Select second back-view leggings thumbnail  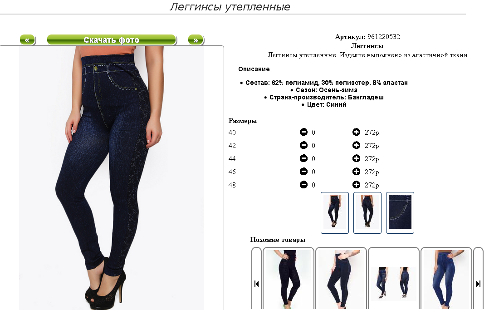pos(367,212)
